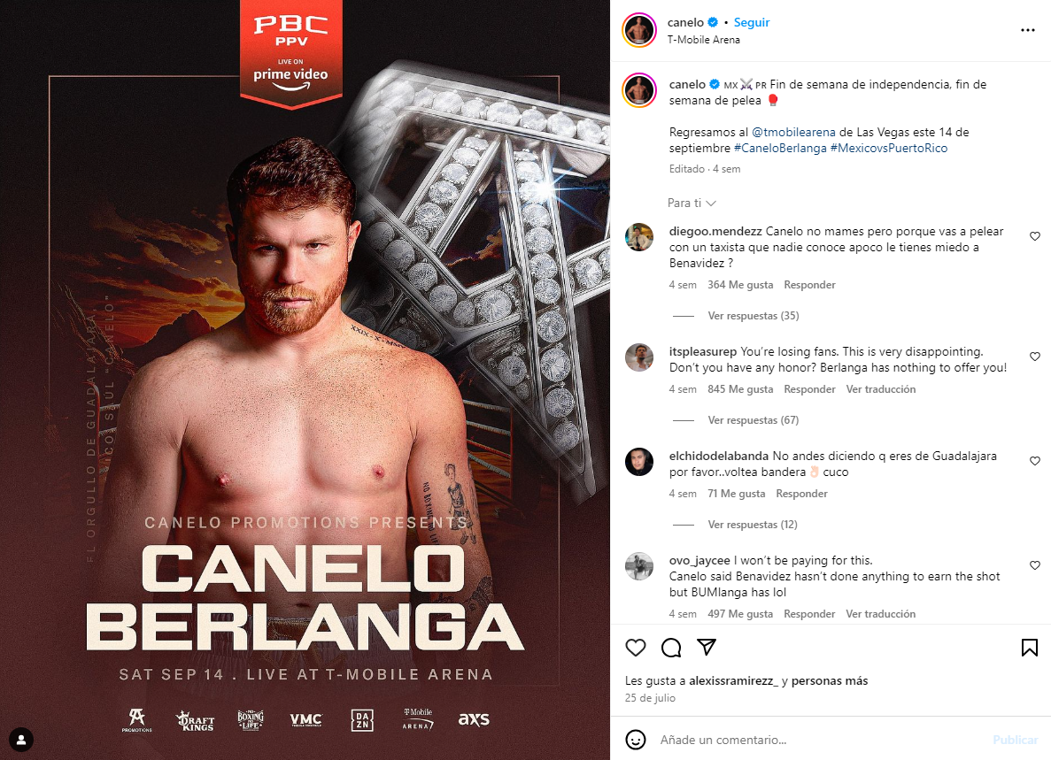Show tagged people icon on the photo
Image resolution: width=1051 pixels, height=760 pixels.
[x=21, y=740]
